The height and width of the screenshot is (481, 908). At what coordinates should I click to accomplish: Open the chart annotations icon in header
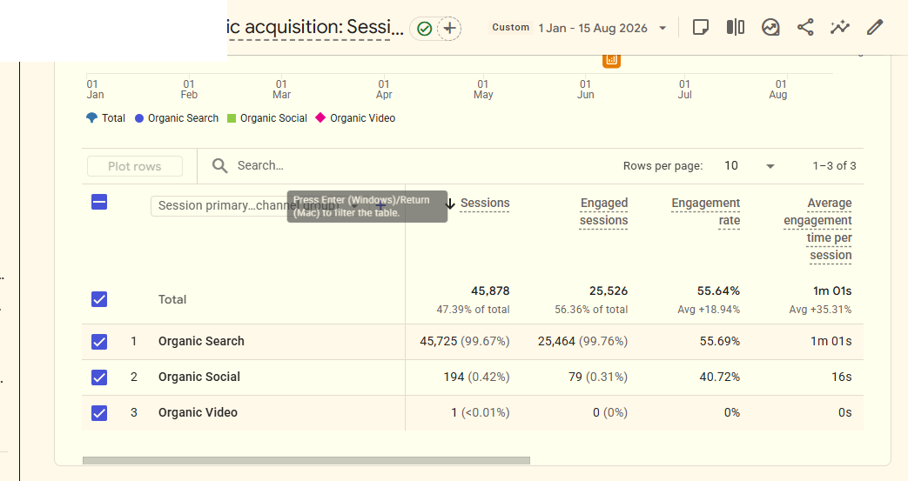770,27
